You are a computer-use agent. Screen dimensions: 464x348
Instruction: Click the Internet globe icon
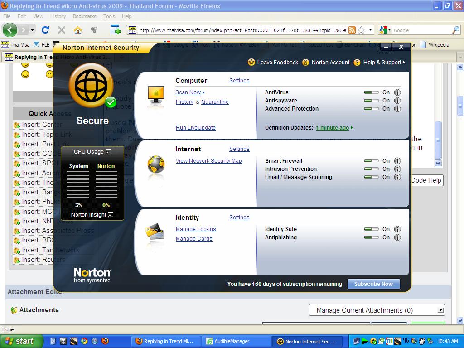pos(156,164)
